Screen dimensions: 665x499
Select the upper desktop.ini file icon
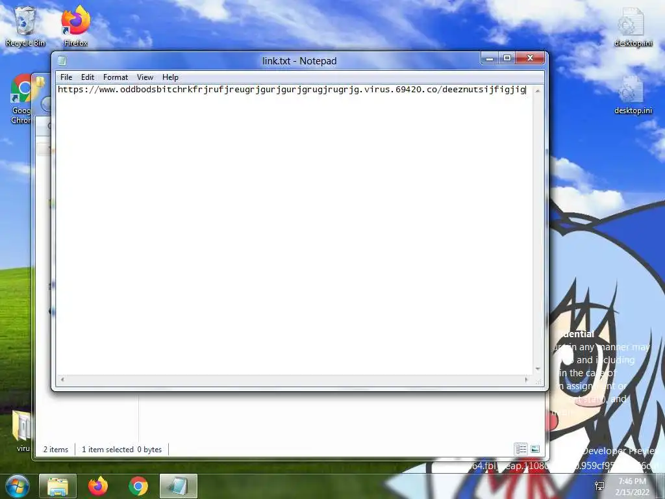[633, 26]
